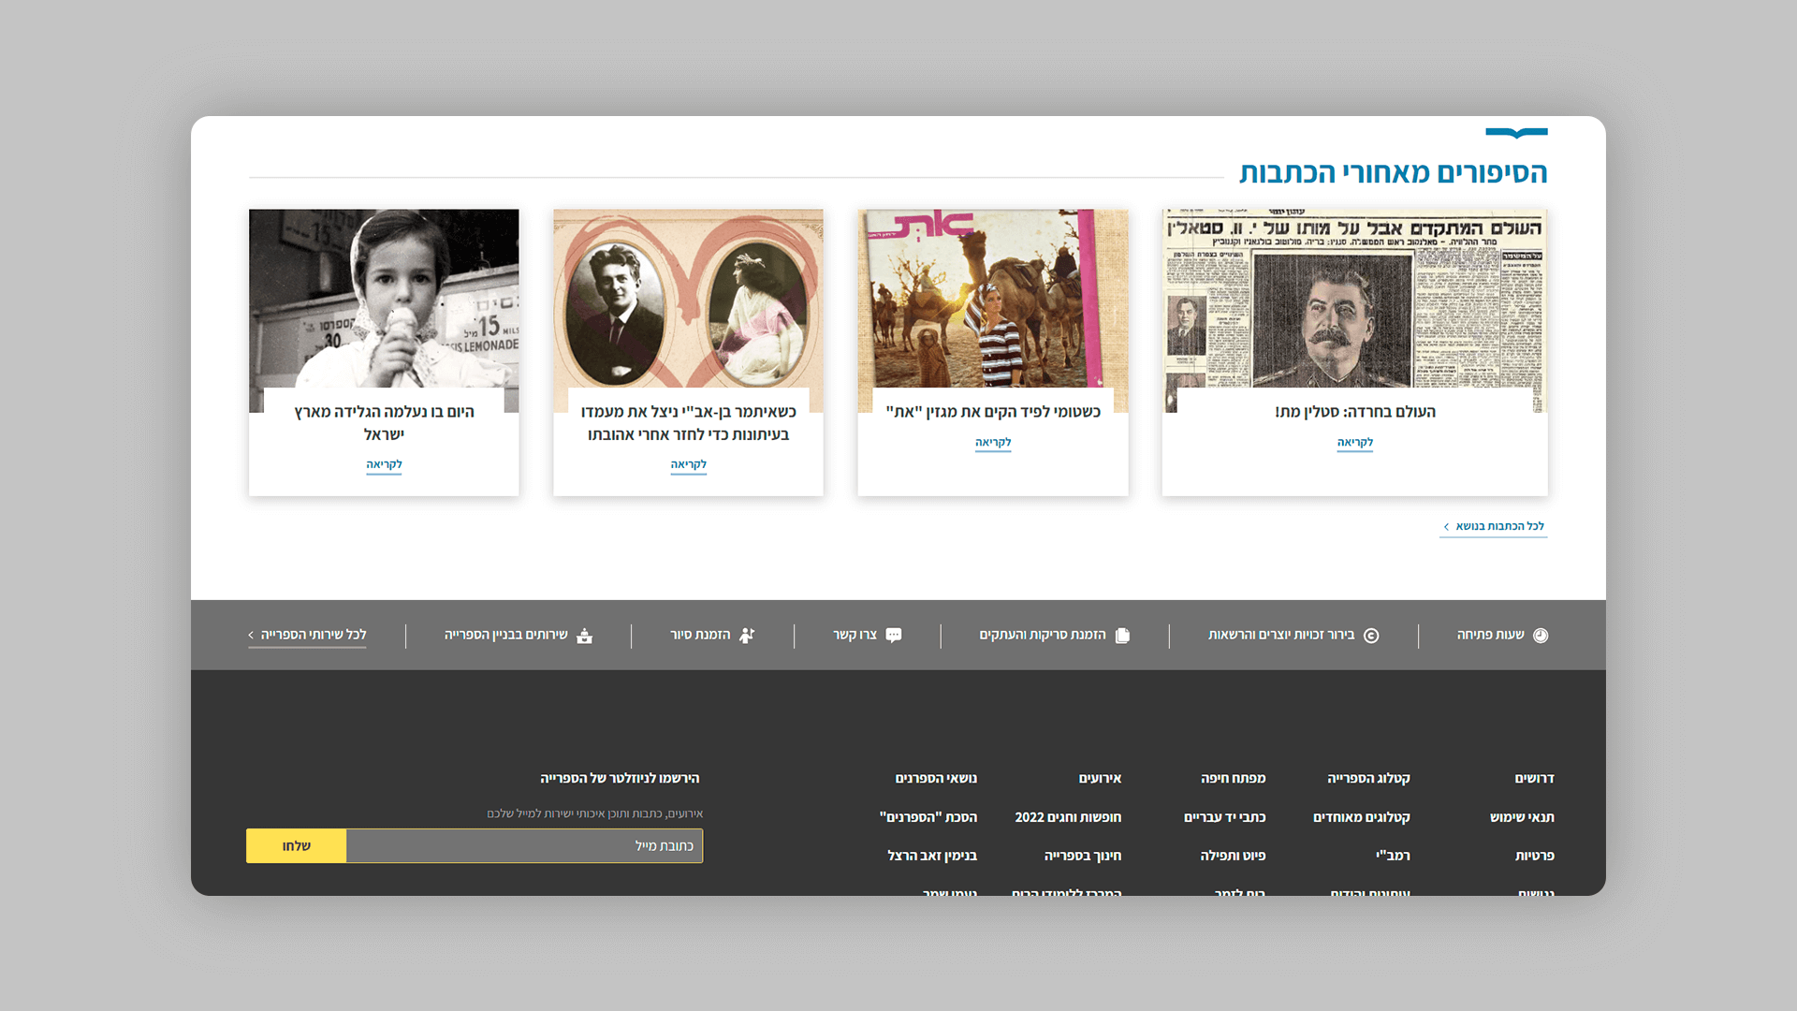The width and height of the screenshot is (1797, 1011).
Task: Click the blue open-book logo icon
Action: [1516, 133]
